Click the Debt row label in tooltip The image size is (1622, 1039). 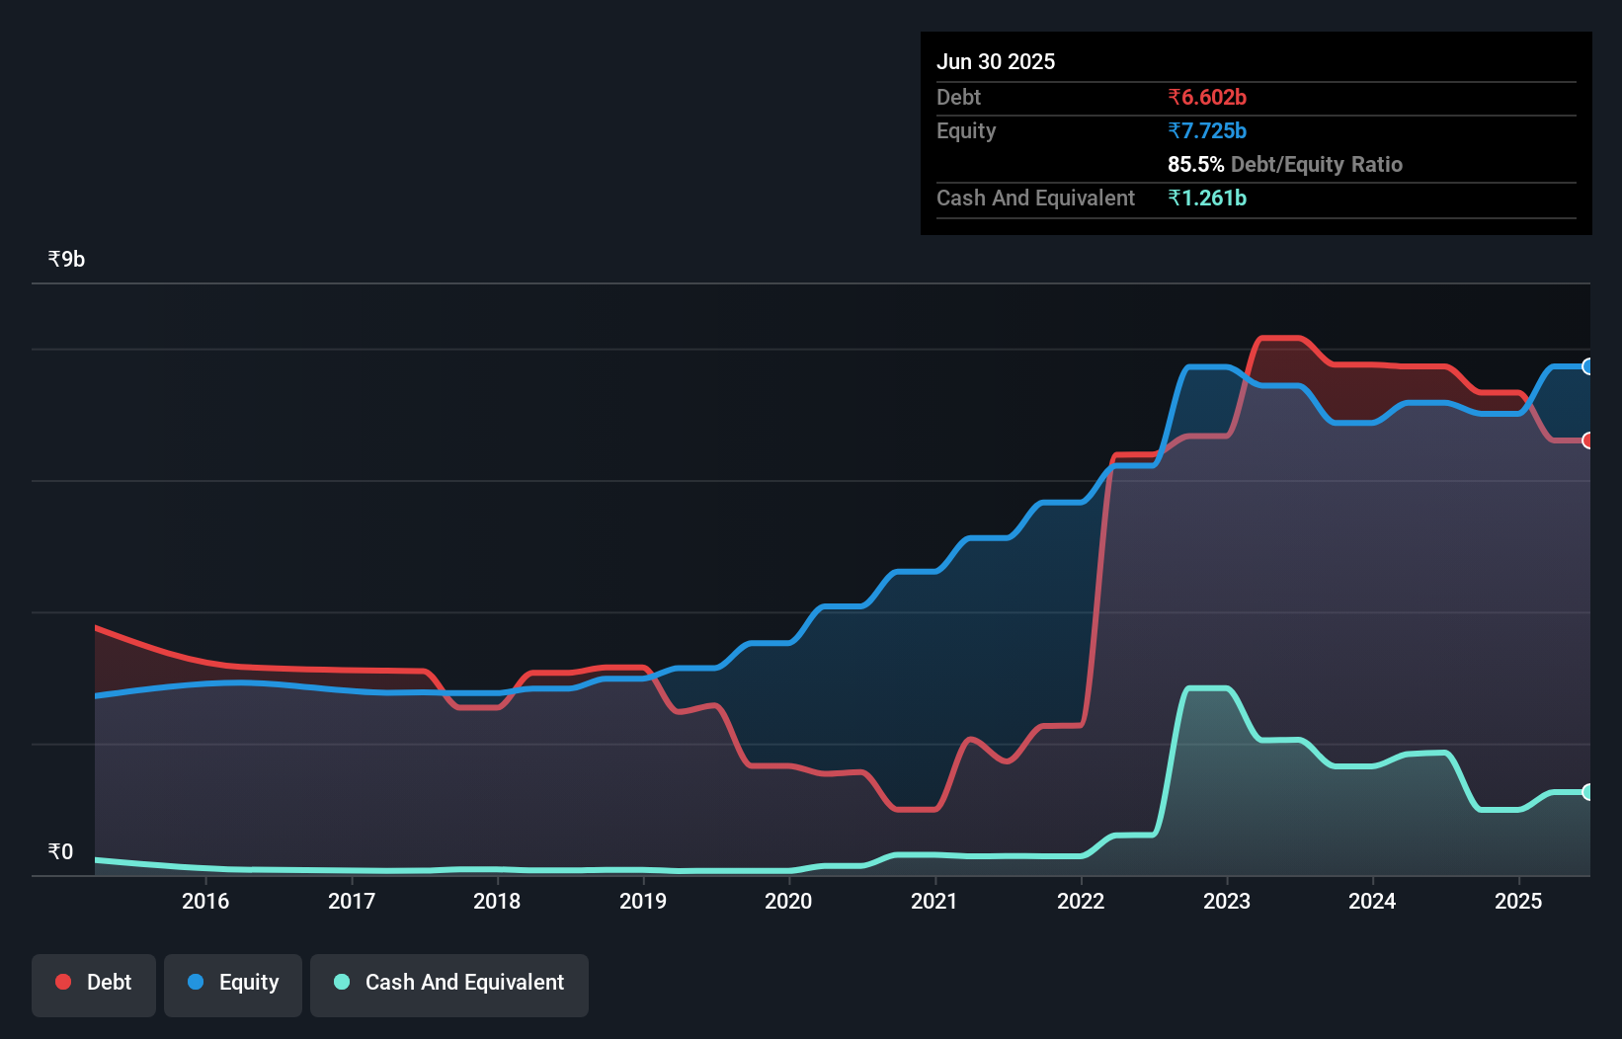click(x=958, y=97)
